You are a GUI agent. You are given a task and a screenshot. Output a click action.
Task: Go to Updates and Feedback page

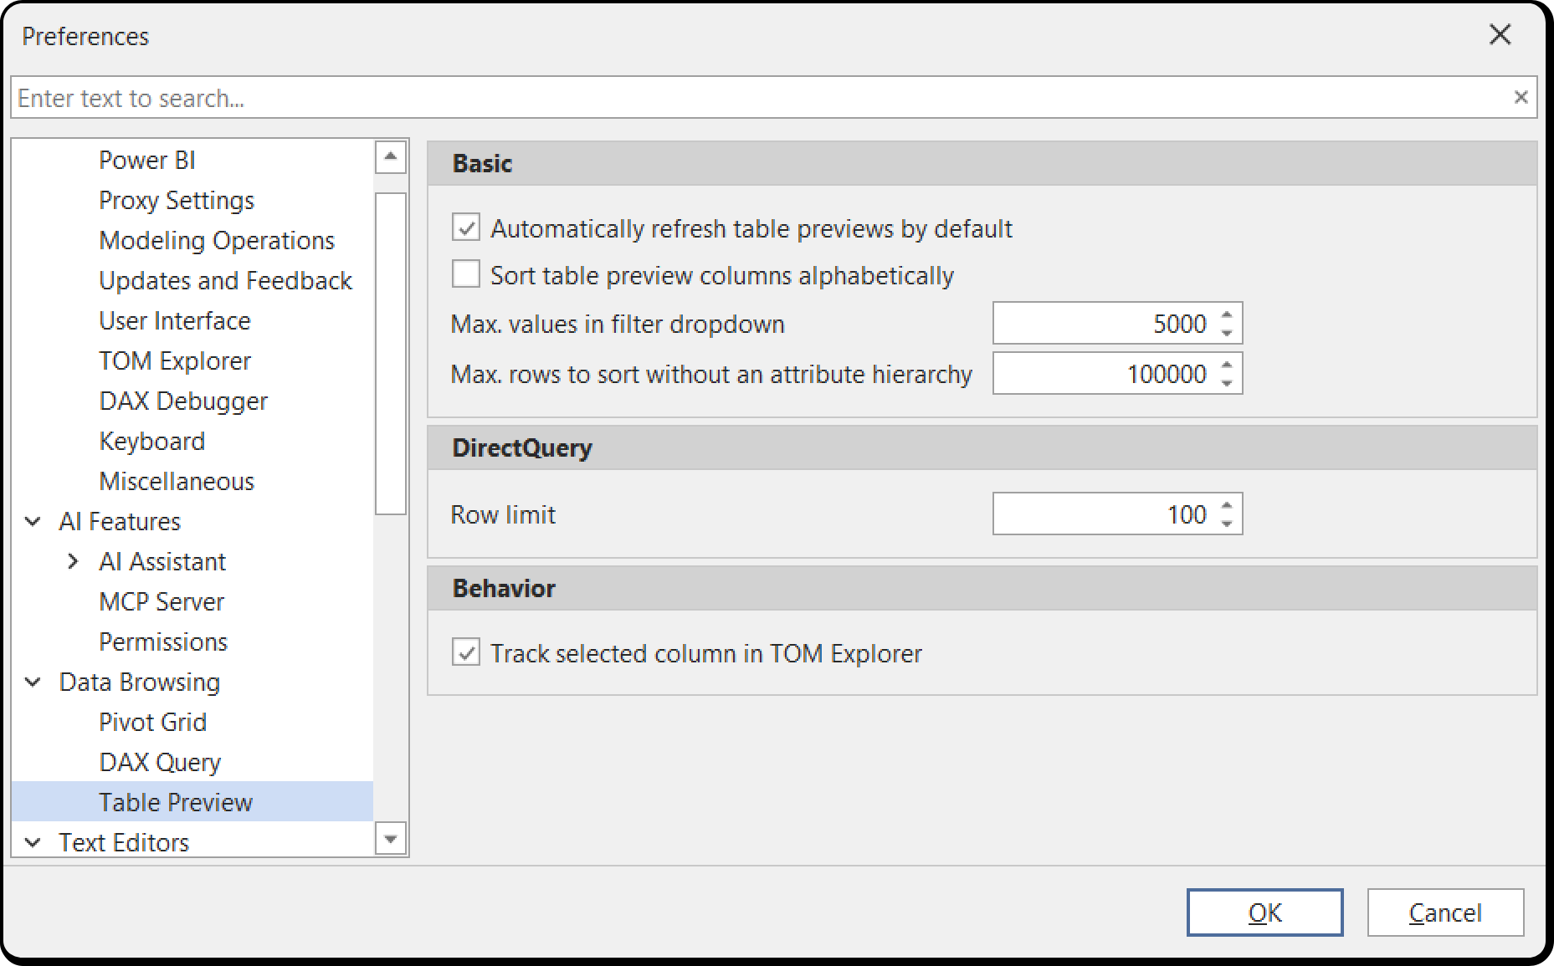[225, 280]
